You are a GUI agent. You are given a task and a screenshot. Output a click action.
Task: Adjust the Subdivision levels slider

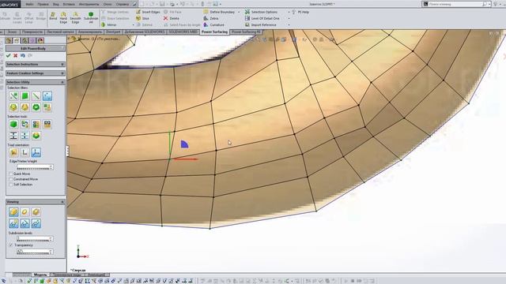coord(35,239)
